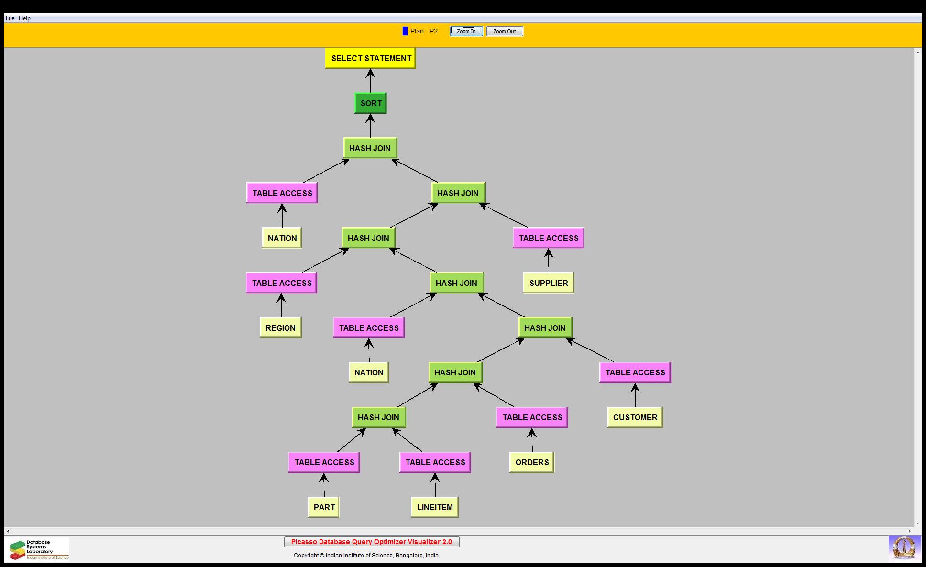Image resolution: width=926 pixels, height=567 pixels.
Task: Open the Help menu
Action: click(24, 18)
